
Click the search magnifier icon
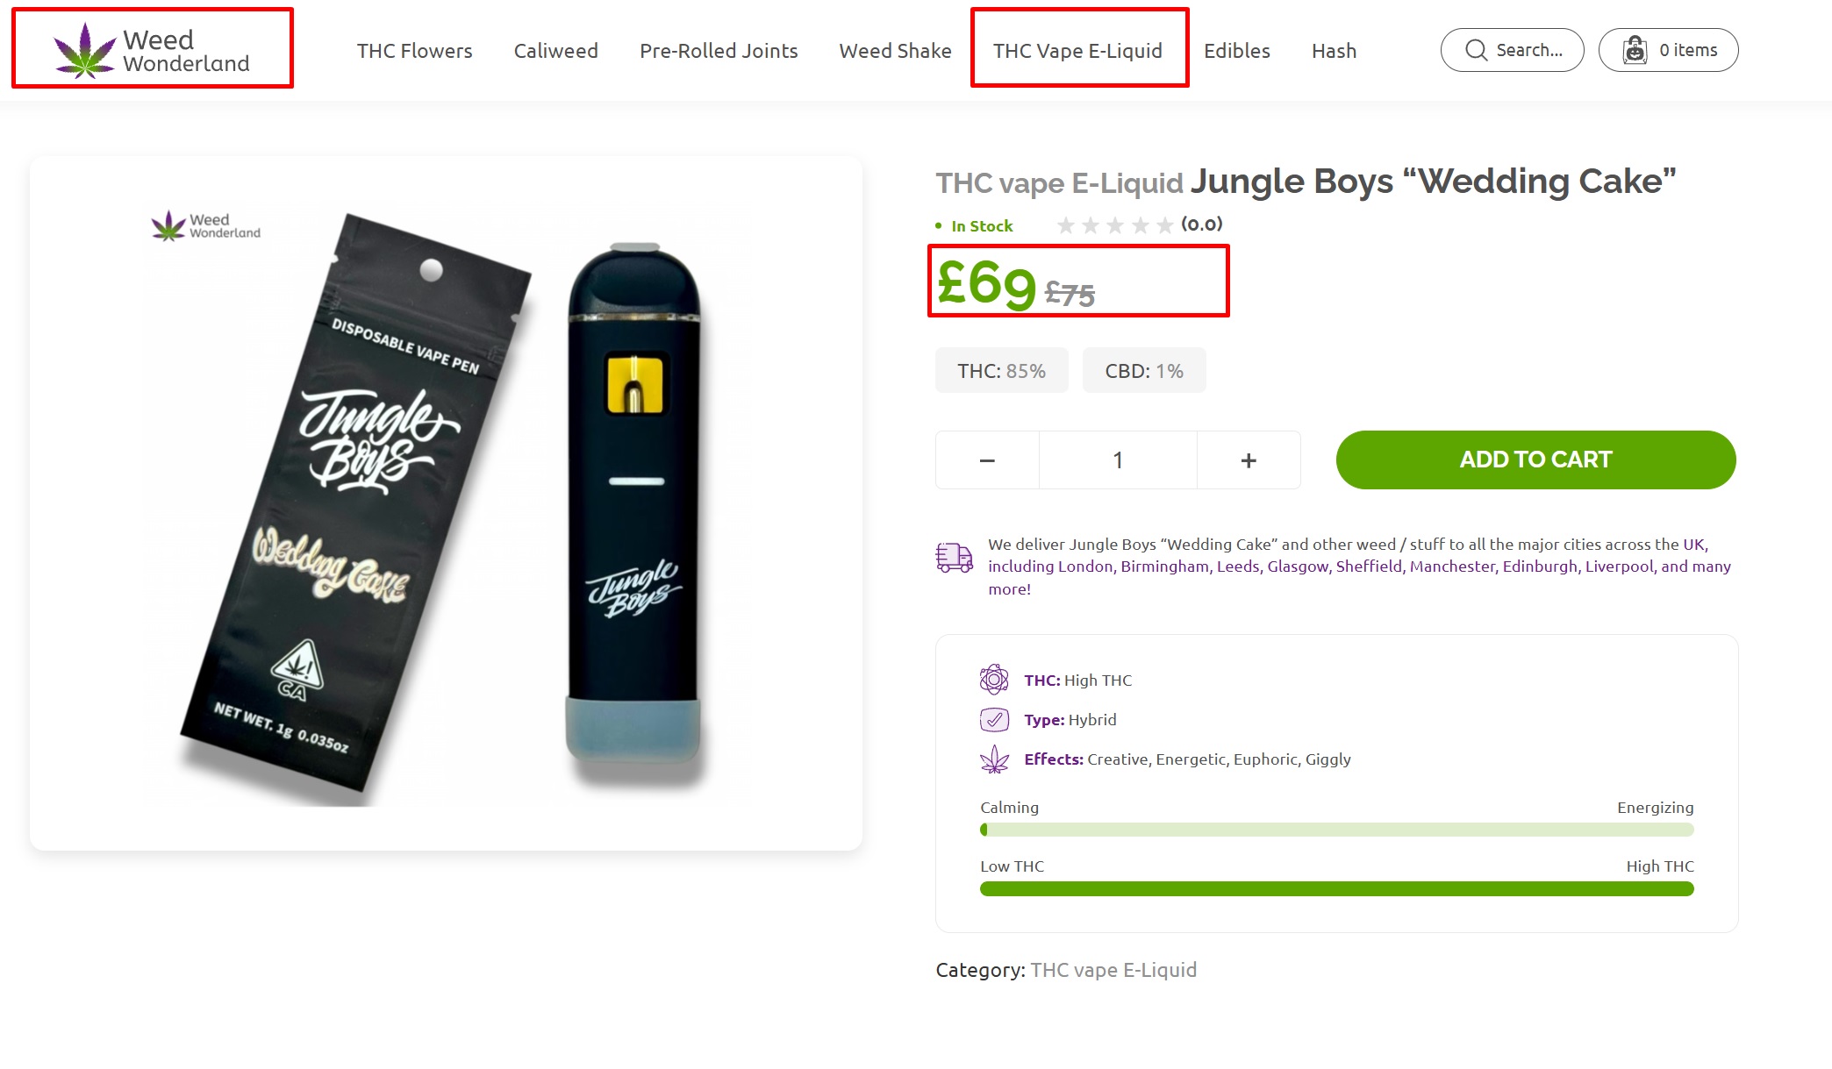(x=1477, y=50)
